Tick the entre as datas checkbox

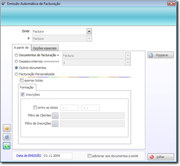(x=35, y=107)
